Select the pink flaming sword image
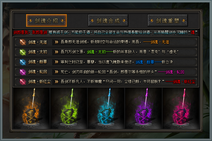The width and height of the screenshot is (212, 141). [x=181, y=108]
